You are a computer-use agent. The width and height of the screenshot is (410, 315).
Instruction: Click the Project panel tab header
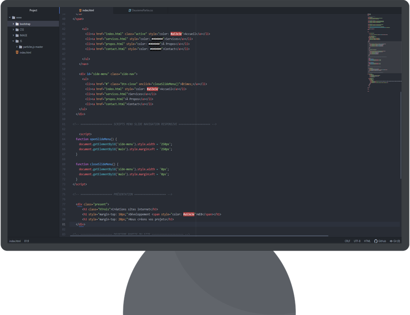tap(33, 10)
